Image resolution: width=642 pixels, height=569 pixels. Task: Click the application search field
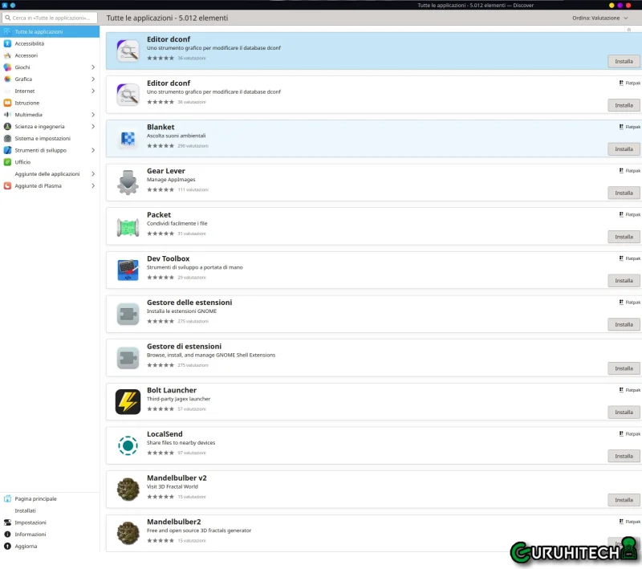coord(51,18)
